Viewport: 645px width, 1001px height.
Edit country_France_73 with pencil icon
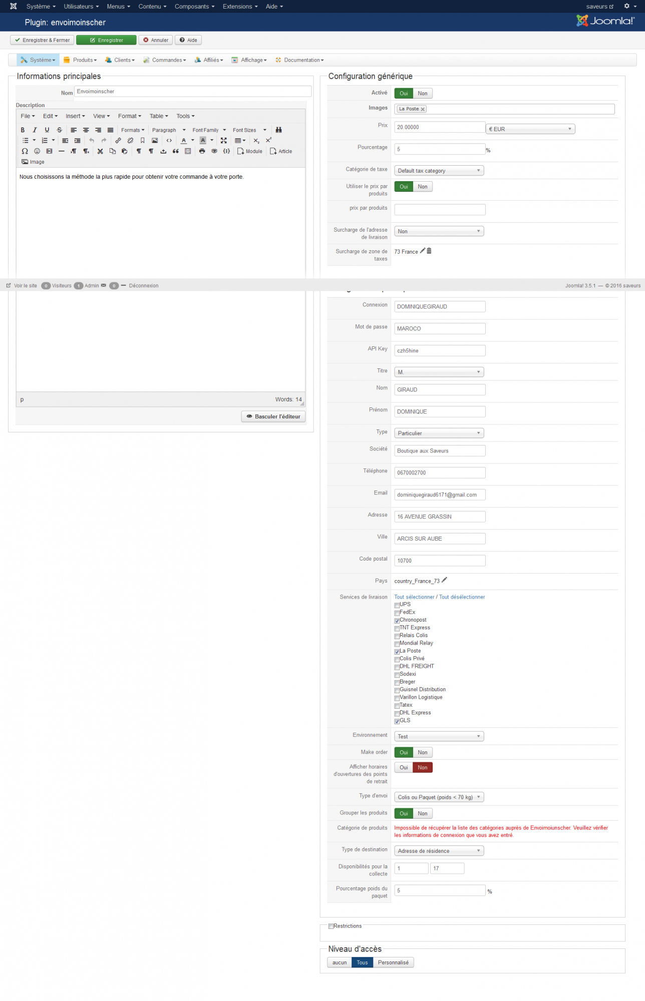tap(444, 580)
